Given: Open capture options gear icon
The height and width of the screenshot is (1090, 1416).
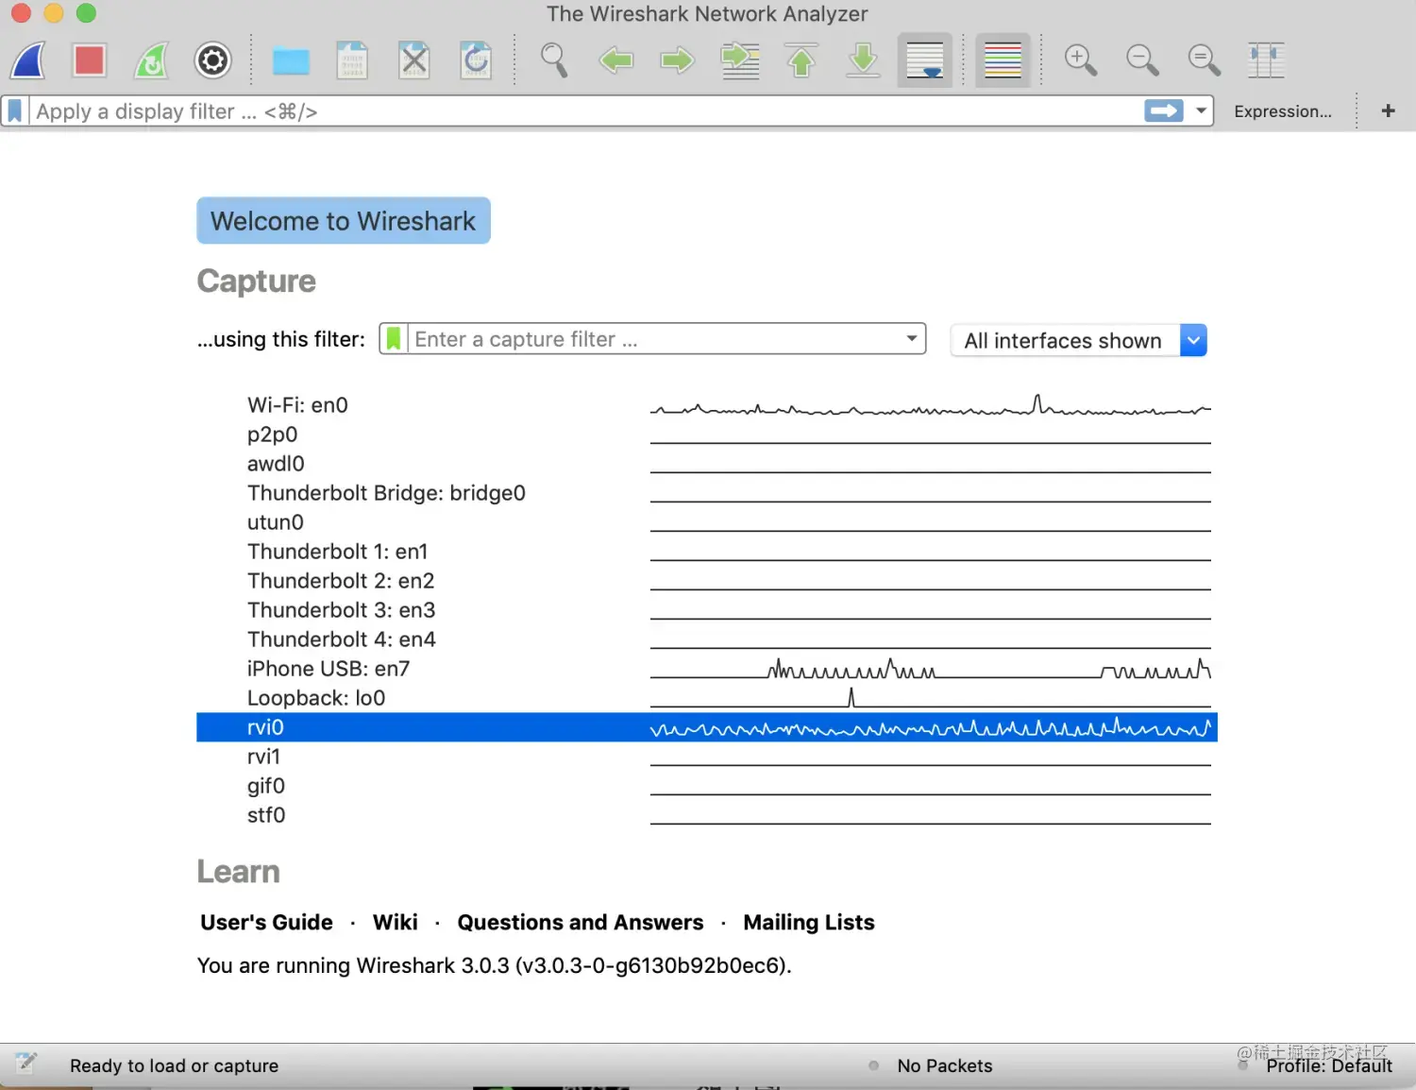Looking at the screenshot, I should 212,60.
